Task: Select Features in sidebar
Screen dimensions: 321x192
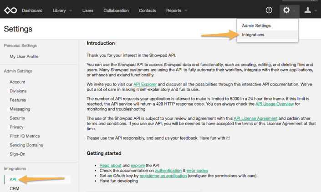Action: [x=18, y=100]
